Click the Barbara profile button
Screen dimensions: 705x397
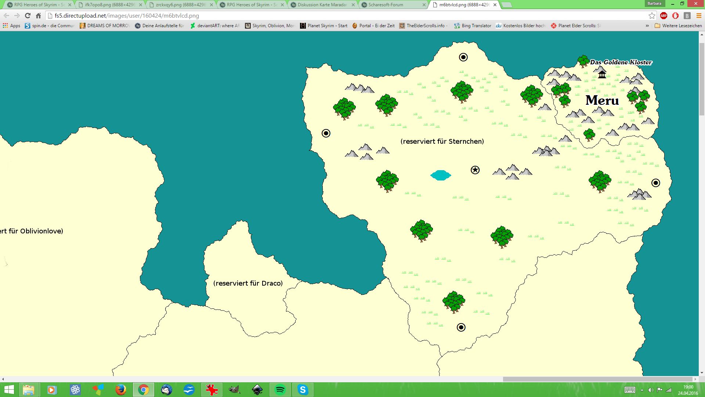(x=654, y=3)
